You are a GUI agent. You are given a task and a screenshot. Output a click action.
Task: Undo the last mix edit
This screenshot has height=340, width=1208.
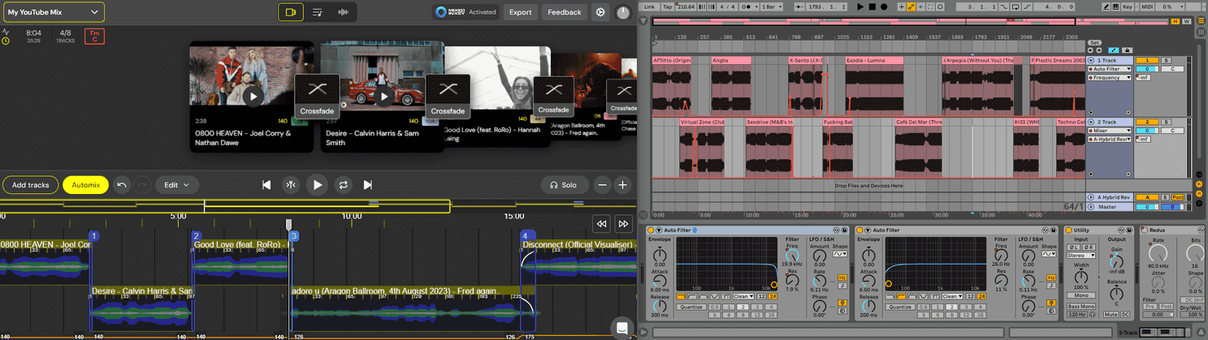click(122, 185)
